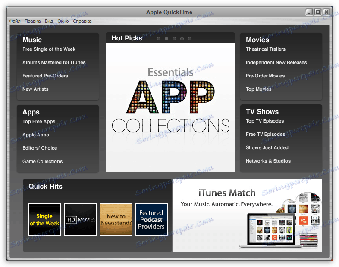Open Independent New Releases link

pyautogui.click(x=276, y=62)
